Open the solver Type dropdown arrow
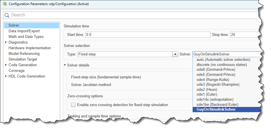Image resolution: width=271 pixels, height=129 pixels. click(x=175, y=54)
